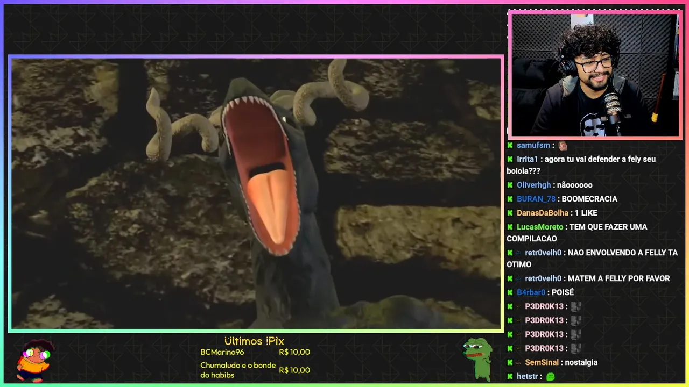The width and height of the screenshot is (689, 387).
Task: Open samufsm's chat username
Action: point(533,145)
